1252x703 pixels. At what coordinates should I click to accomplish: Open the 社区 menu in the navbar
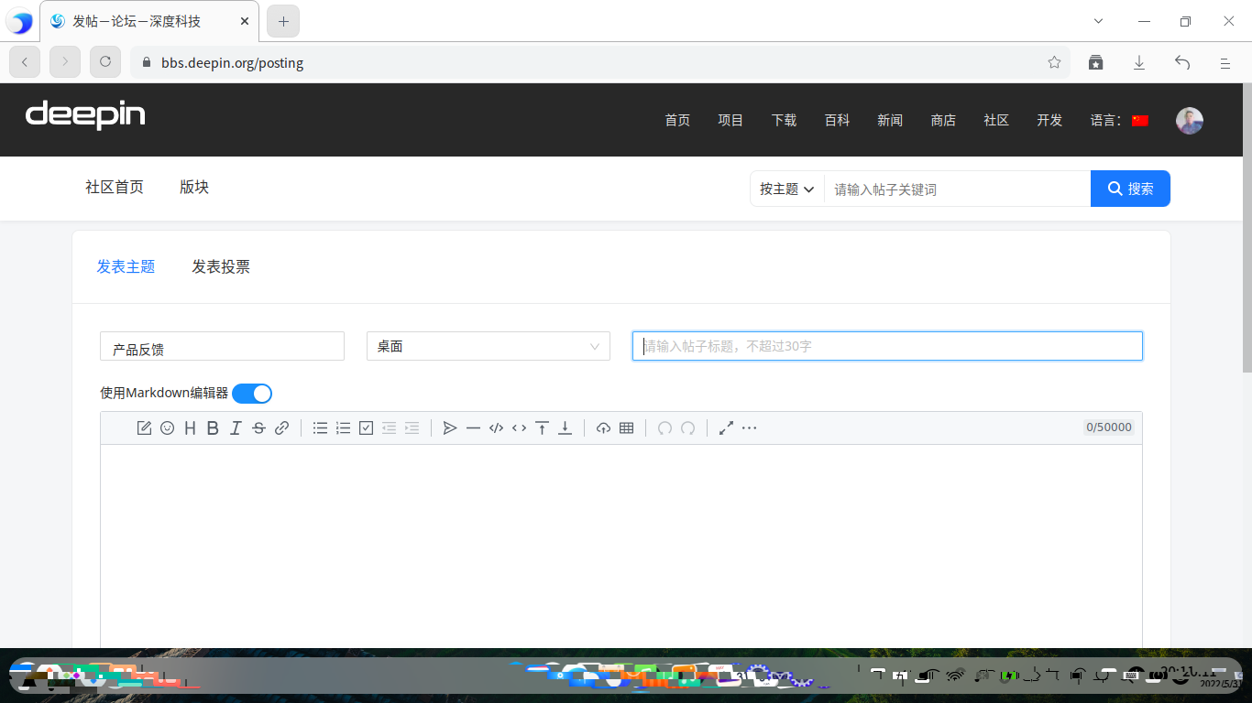996,120
